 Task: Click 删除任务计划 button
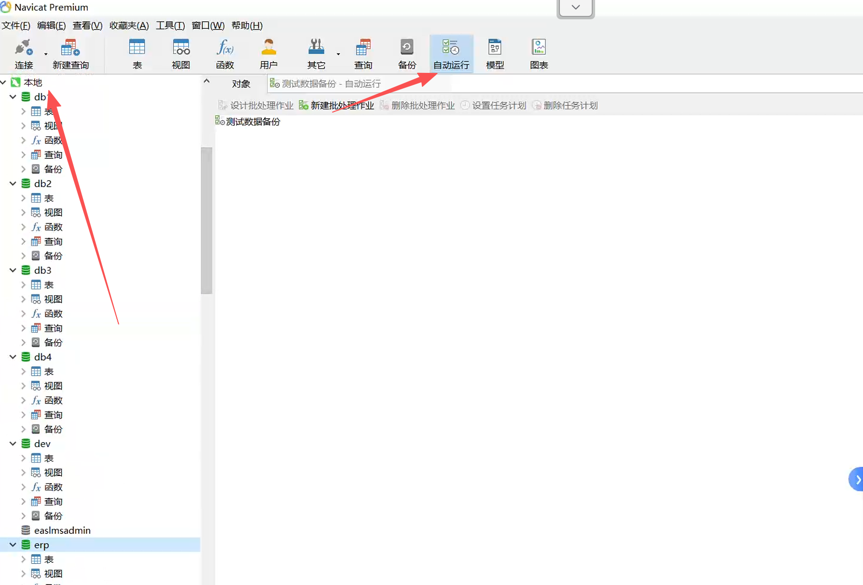click(565, 105)
